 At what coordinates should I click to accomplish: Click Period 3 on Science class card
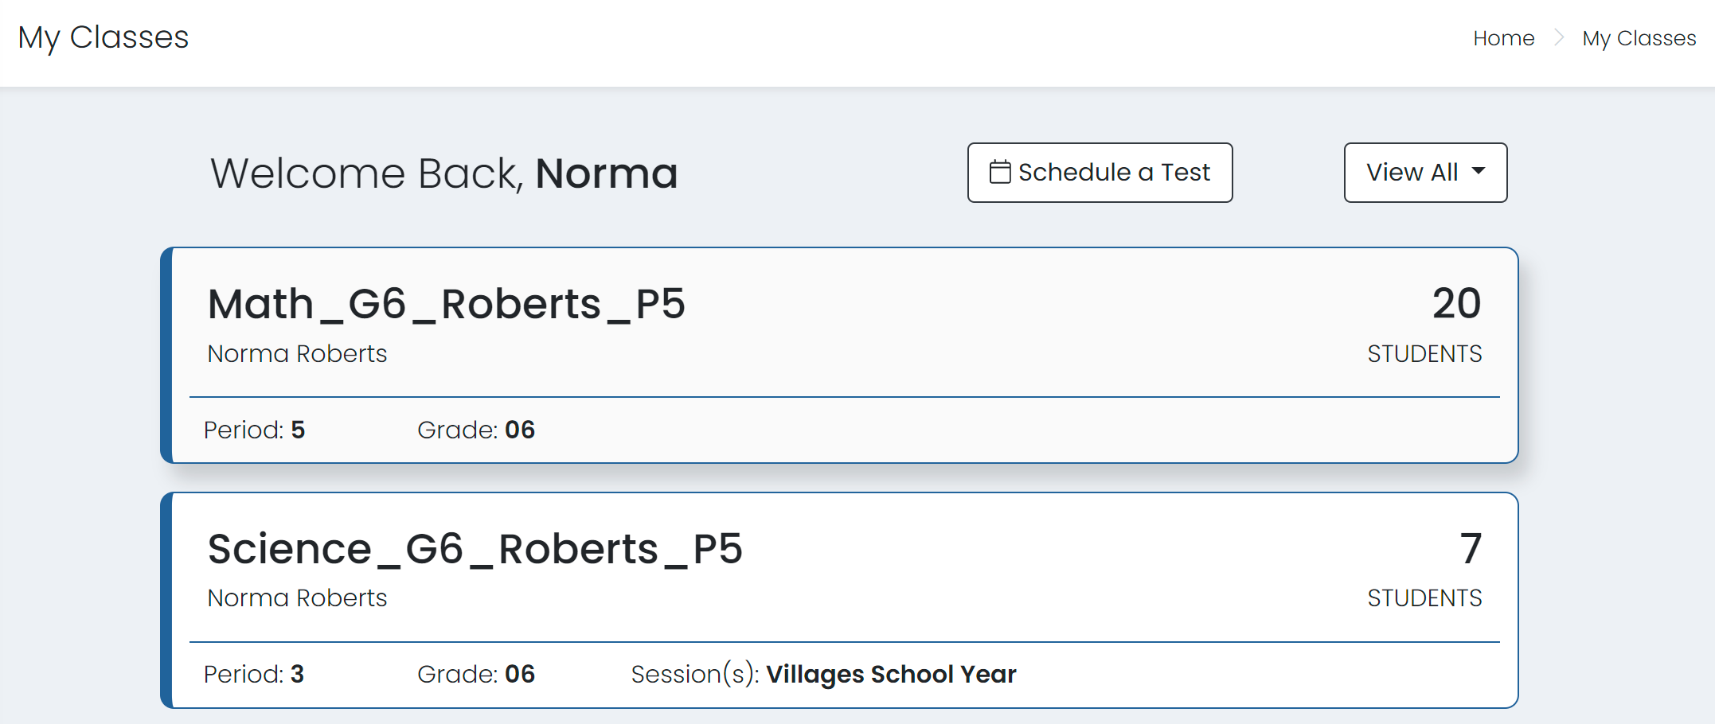(254, 674)
